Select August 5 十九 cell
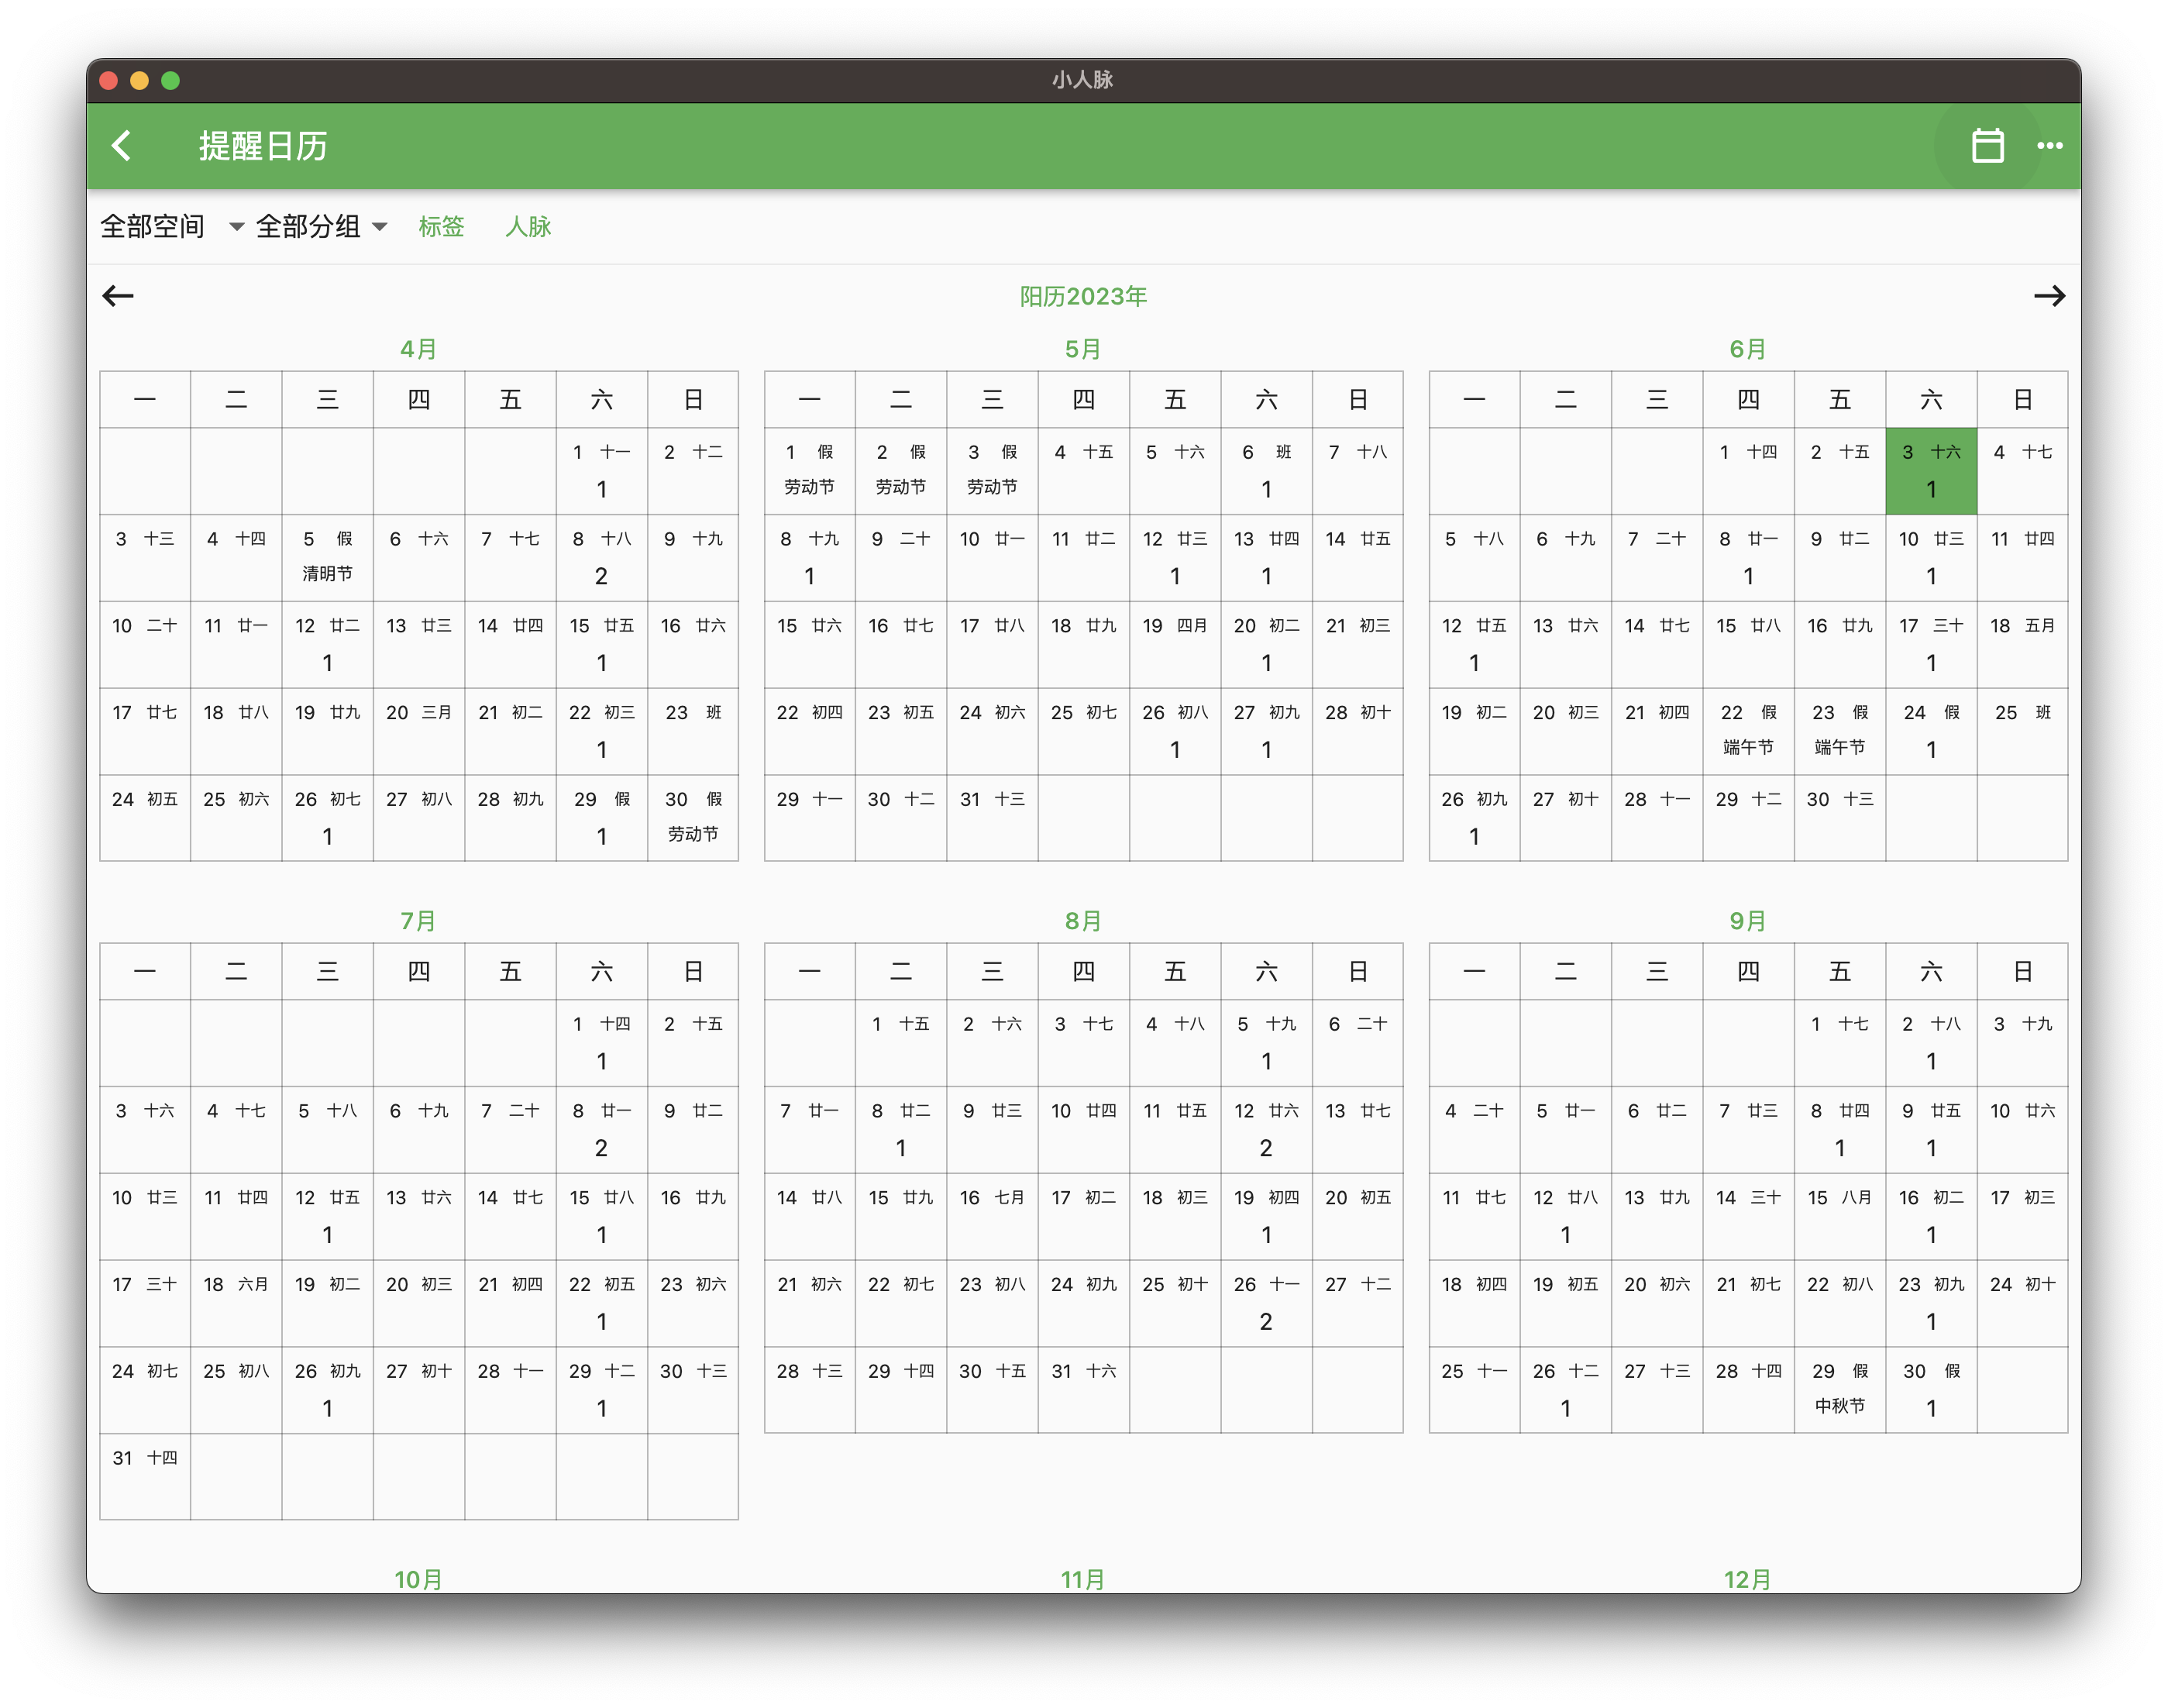The width and height of the screenshot is (2168, 1708). point(1266,1043)
